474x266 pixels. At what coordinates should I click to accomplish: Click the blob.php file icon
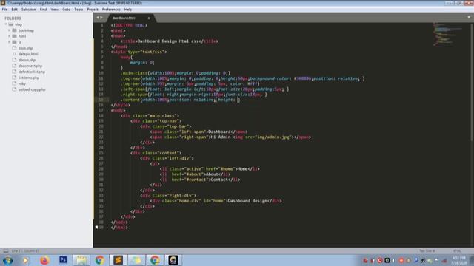(x=14, y=48)
